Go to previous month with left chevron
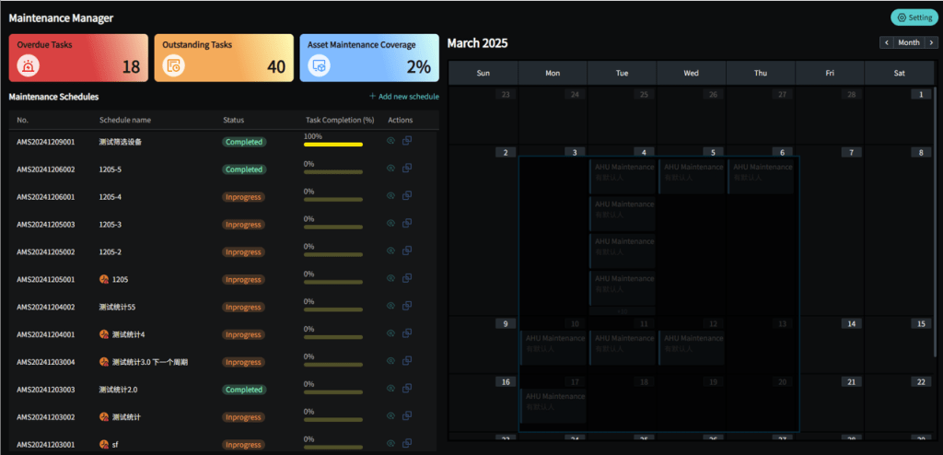This screenshot has height=455, width=943. (886, 42)
